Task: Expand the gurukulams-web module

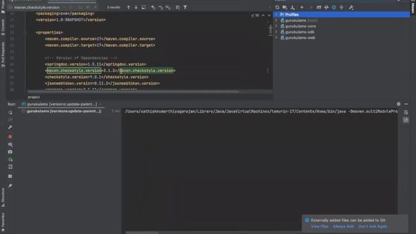Action: pos(276,38)
